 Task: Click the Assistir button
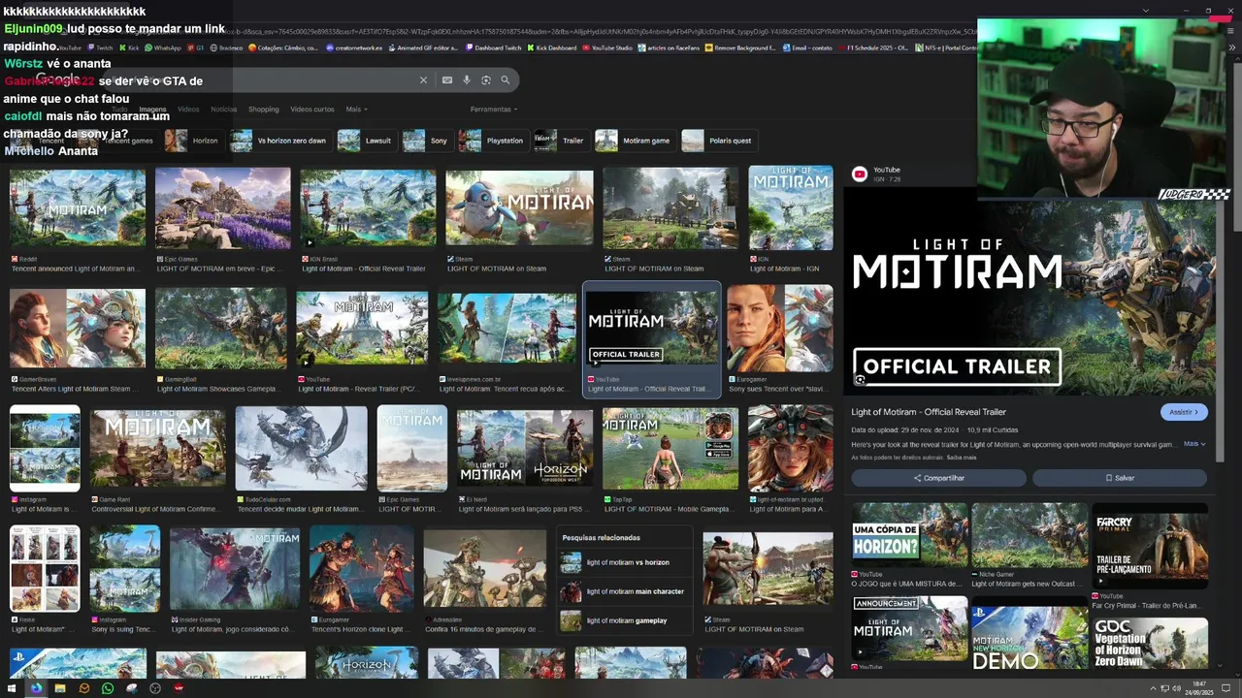click(x=1184, y=412)
